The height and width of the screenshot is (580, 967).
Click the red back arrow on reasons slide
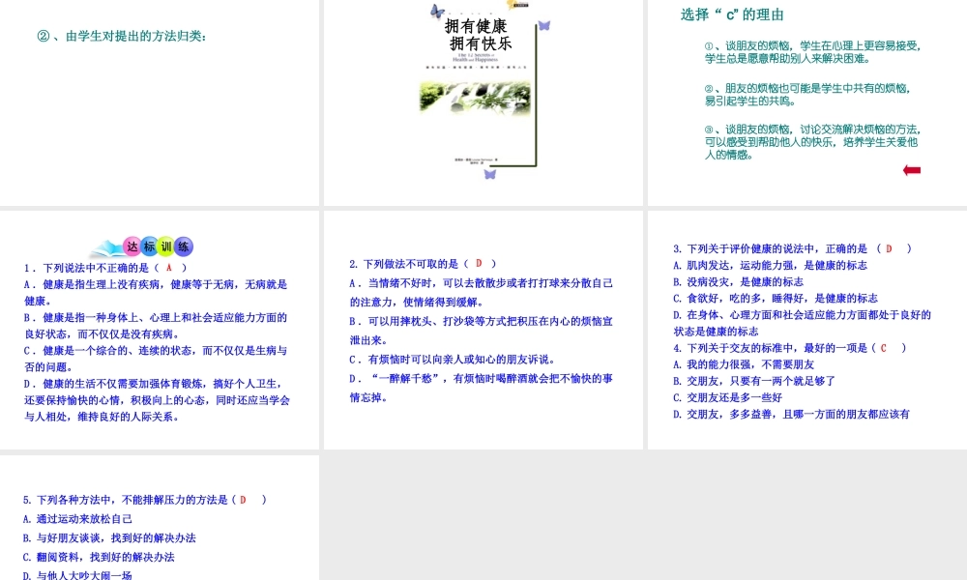[912, 170]
